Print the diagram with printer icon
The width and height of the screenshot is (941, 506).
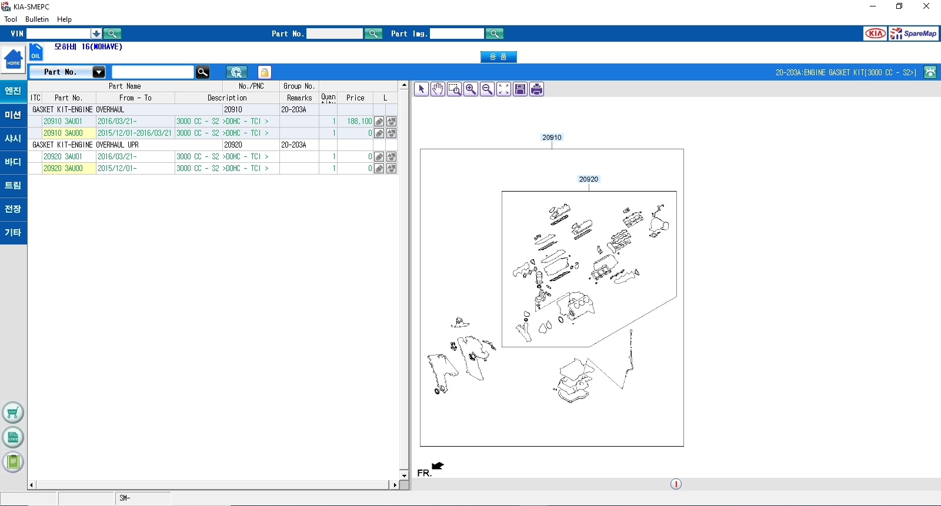click(x=536, y=89)
